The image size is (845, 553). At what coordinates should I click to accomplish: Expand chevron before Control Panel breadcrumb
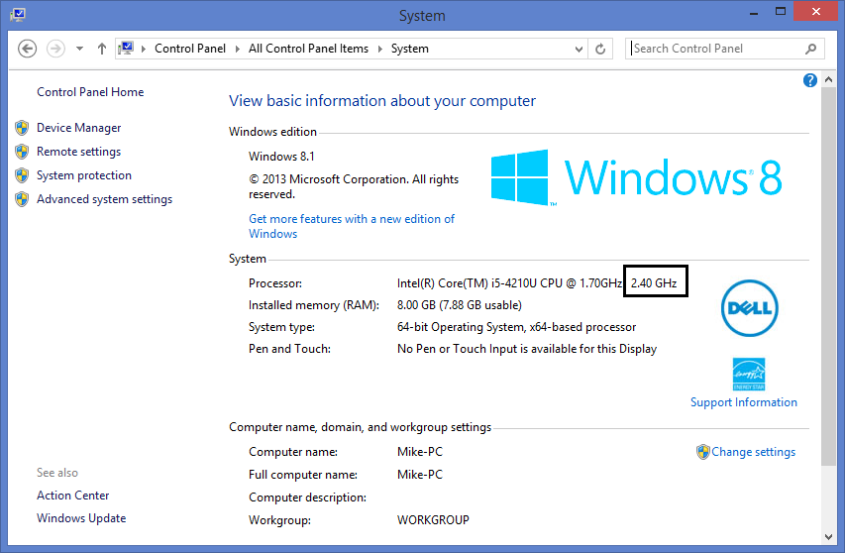(x=144, y=49)
